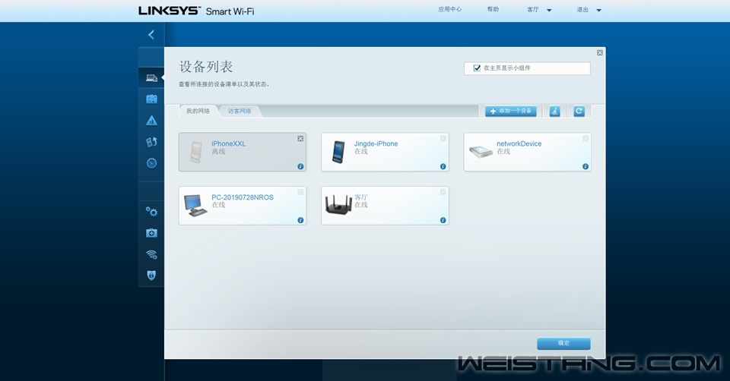Click the 确定 button
Screen dimensions: 730x381
pos(563,343)
